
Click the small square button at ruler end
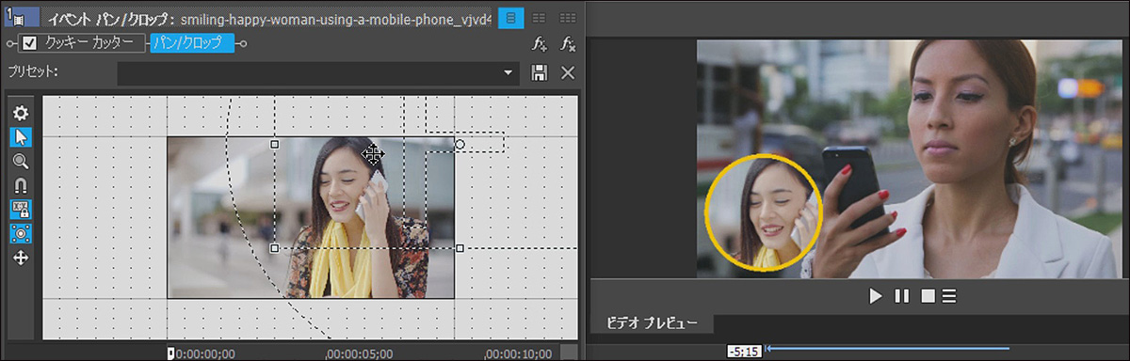click(568, 352)
